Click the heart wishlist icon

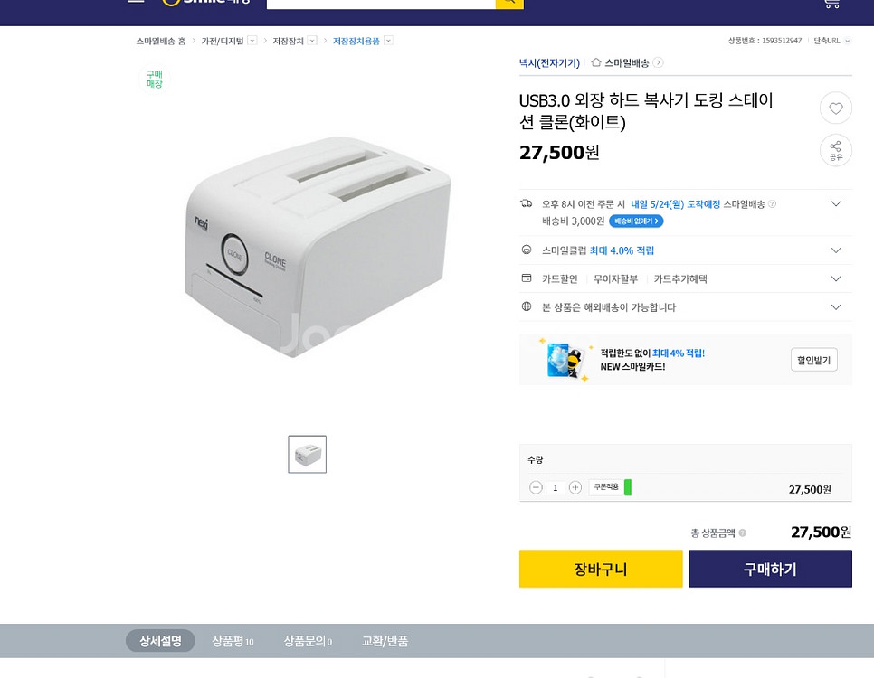(835, 108)
